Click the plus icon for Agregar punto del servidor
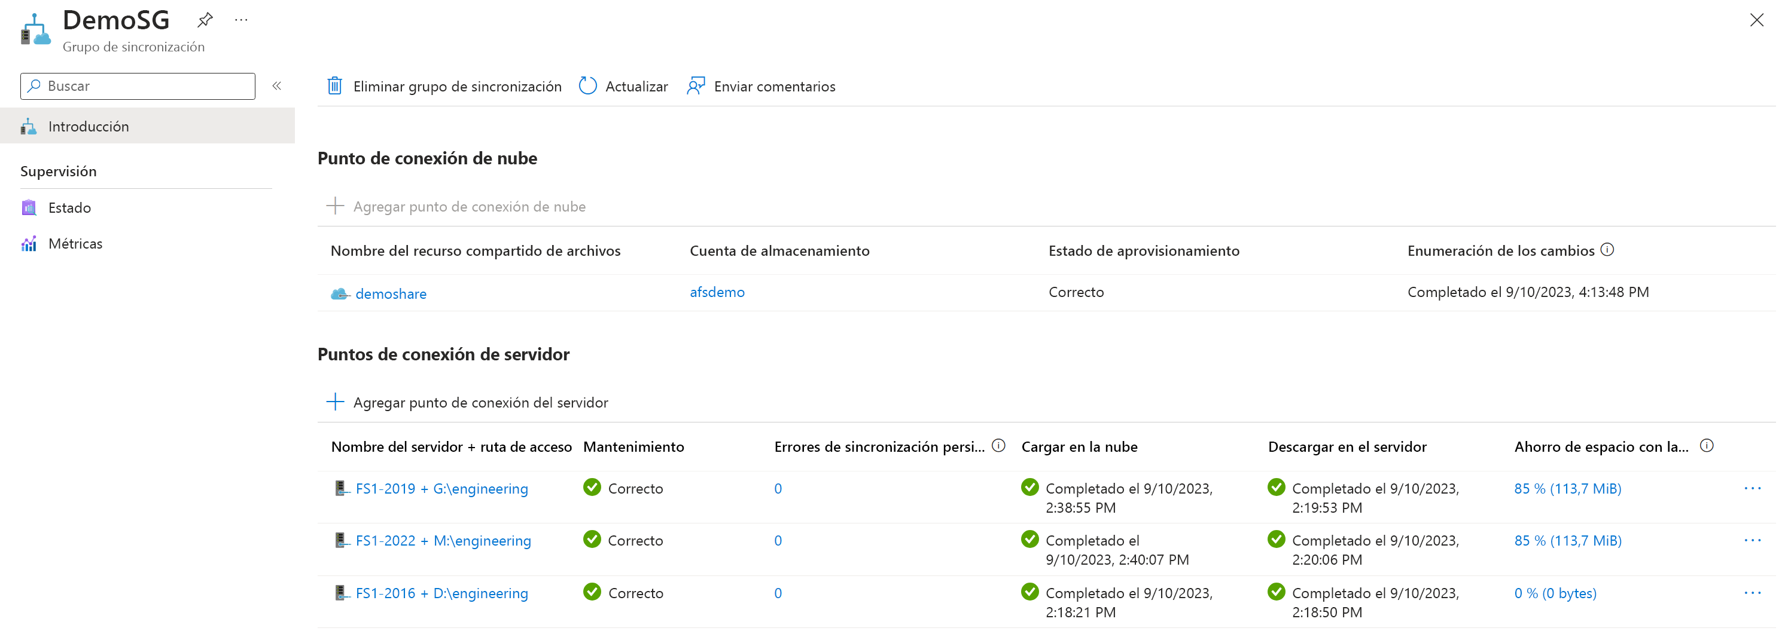 (335, 402)
